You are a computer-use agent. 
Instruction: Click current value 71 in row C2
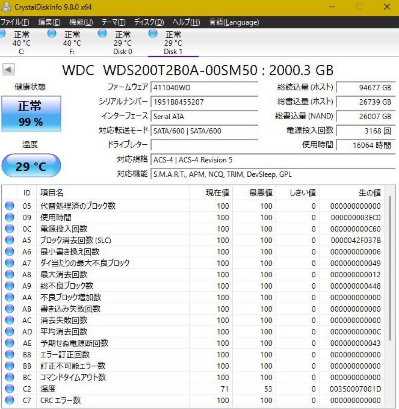[225, 389]
